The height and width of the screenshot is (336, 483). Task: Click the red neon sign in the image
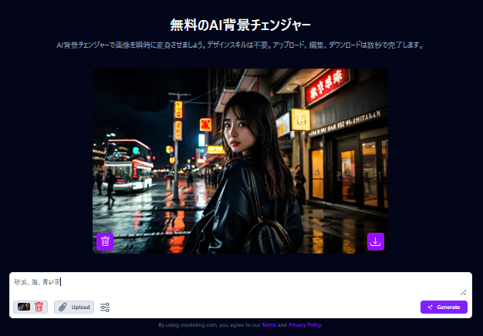point(326,86)
